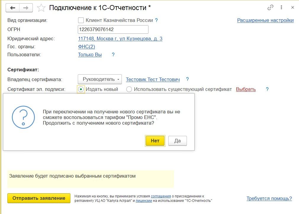Click help icon beside Тестовик Тест Тестович

187,79
